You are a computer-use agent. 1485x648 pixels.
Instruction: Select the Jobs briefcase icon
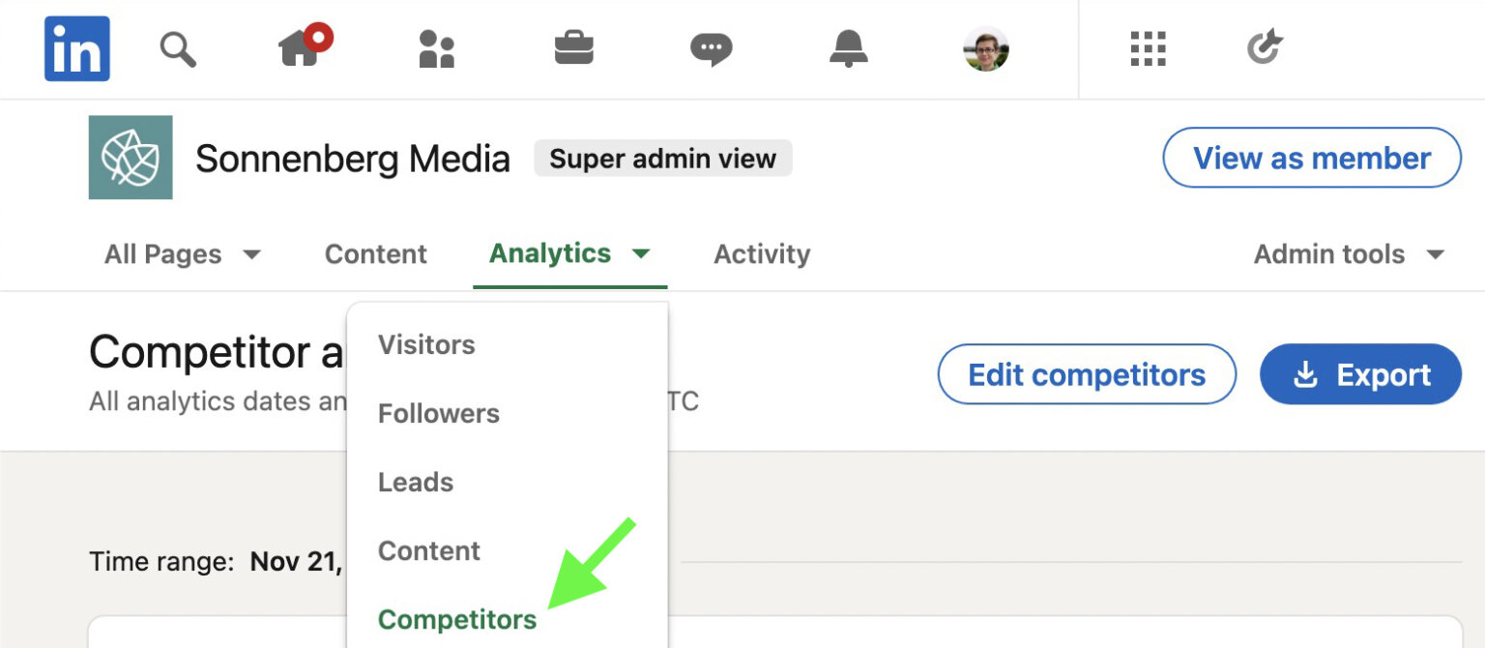573,48
